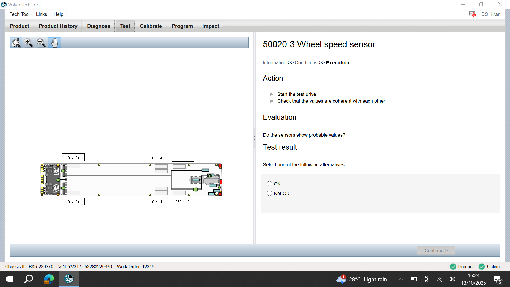Click the notification icon beside DS Kiran
The image size is (510, 287).
tap(472, 14)
